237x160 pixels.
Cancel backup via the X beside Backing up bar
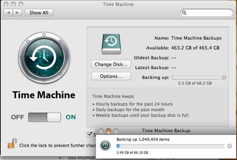[x=224, y=77]
